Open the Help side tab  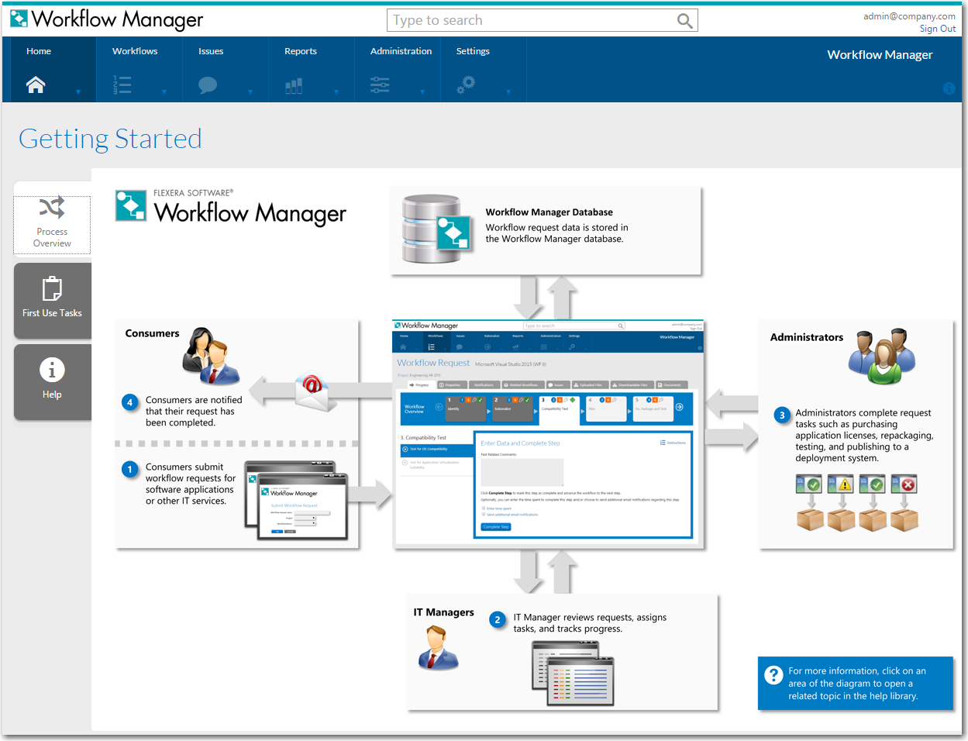click(52, 381)
